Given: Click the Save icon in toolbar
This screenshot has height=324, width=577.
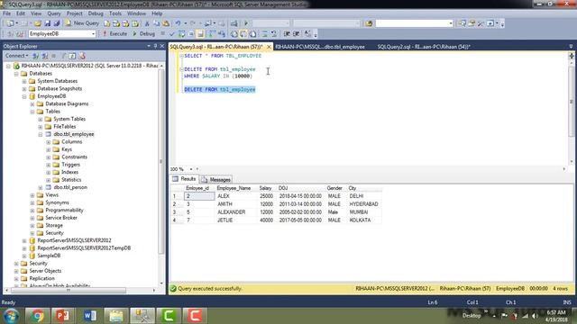Looking at the screenshot, I should 48,23.
